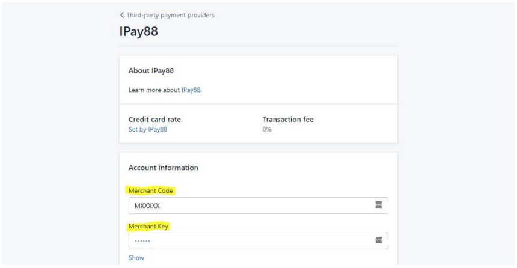This screenshot has width=517, height=268.
Task: Click the Account information heading
Action: click(x=164, y=168)
